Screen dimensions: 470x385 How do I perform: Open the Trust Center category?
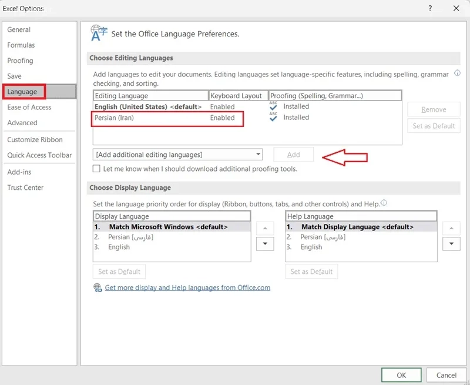click(25, 188)
